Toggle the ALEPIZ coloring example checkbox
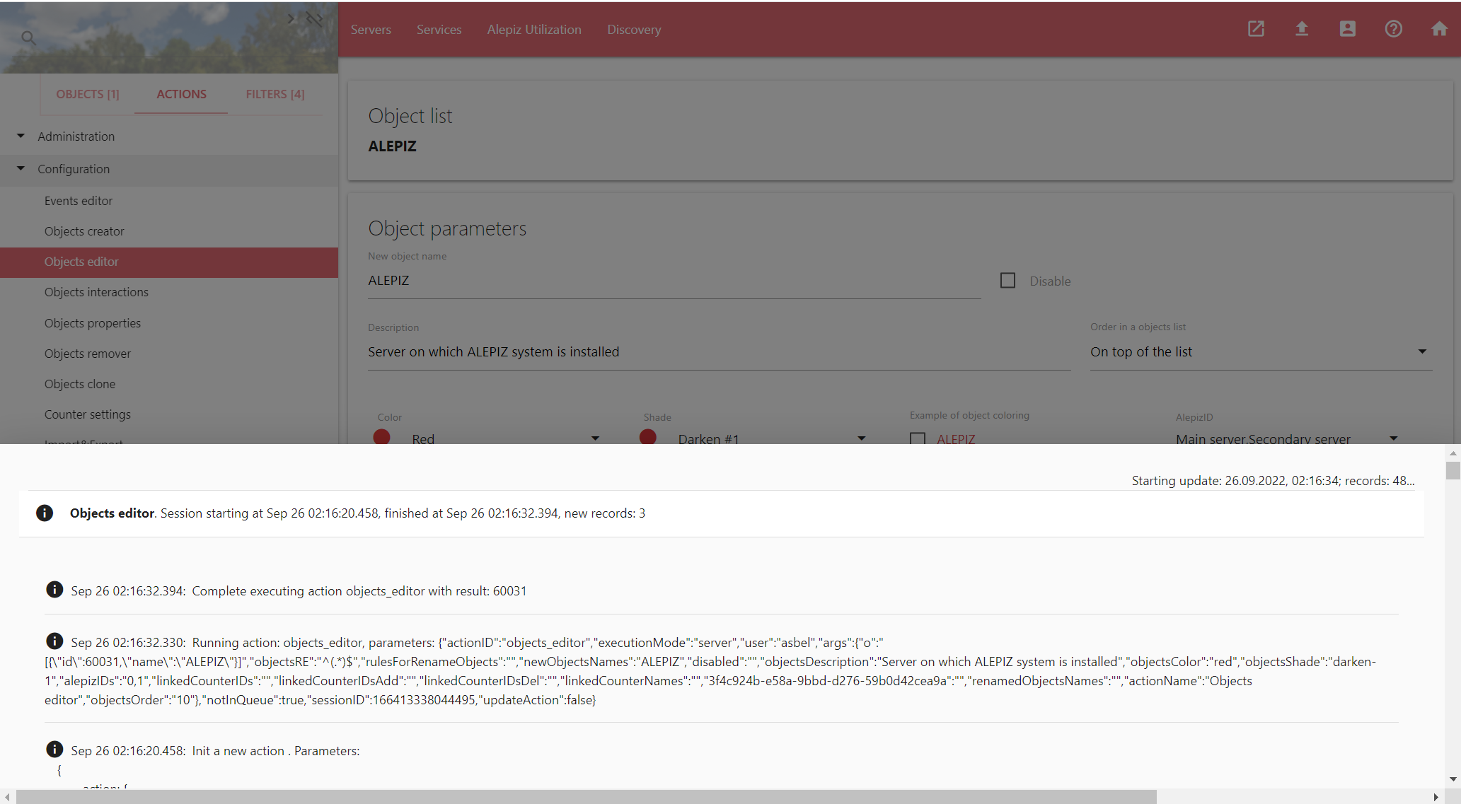The width and height of the screenshot is (1461, 804). tap(918, 439)
